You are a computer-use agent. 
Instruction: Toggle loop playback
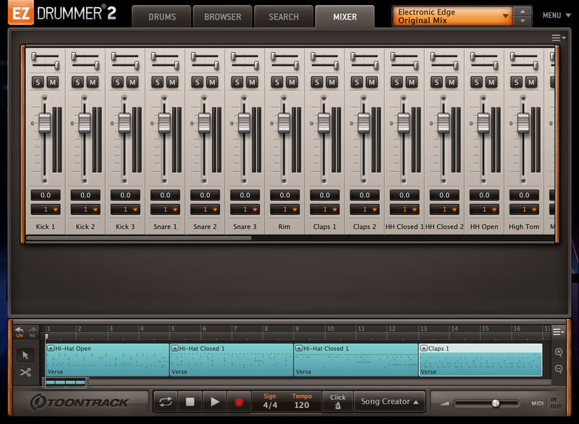pos(166,402)
